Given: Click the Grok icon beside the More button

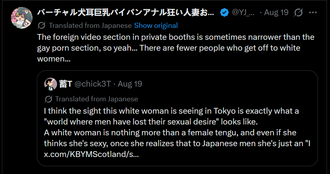Looking at the screenshot, I should point(299,13).
